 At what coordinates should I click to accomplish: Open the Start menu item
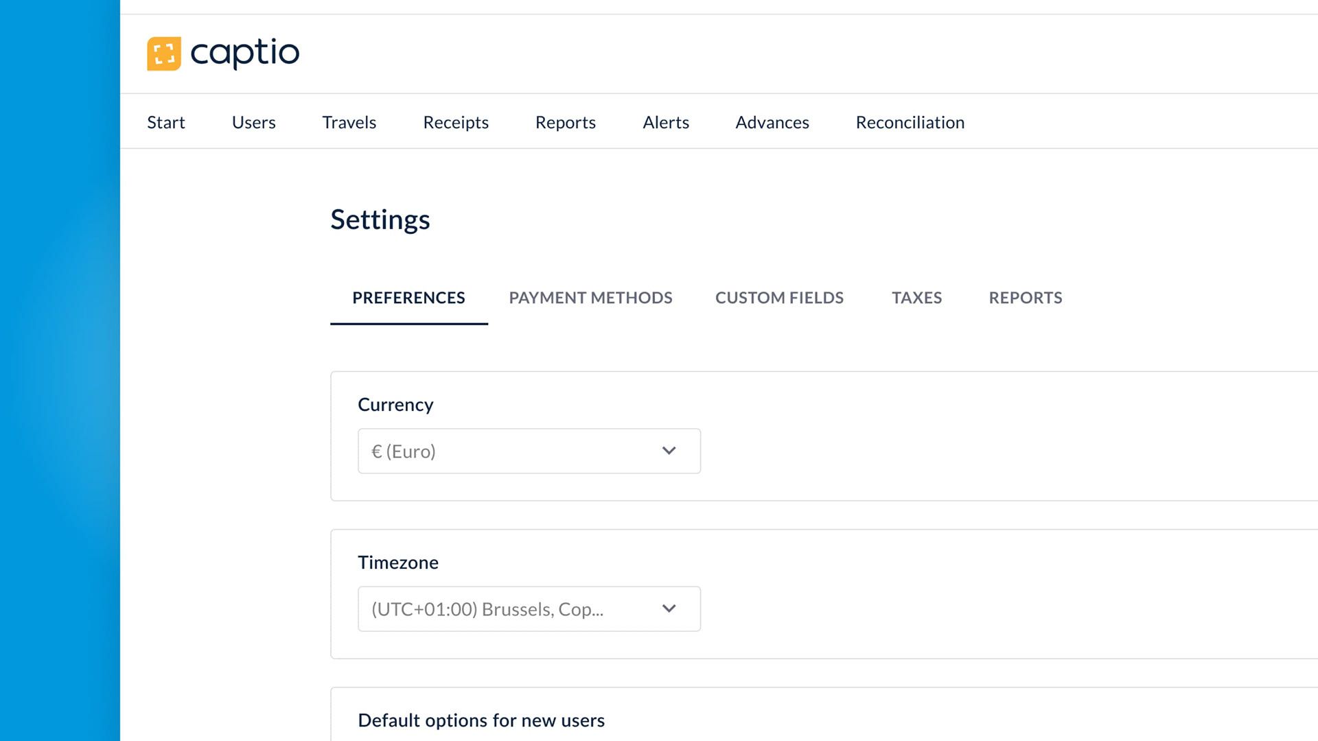click(166, 122)
